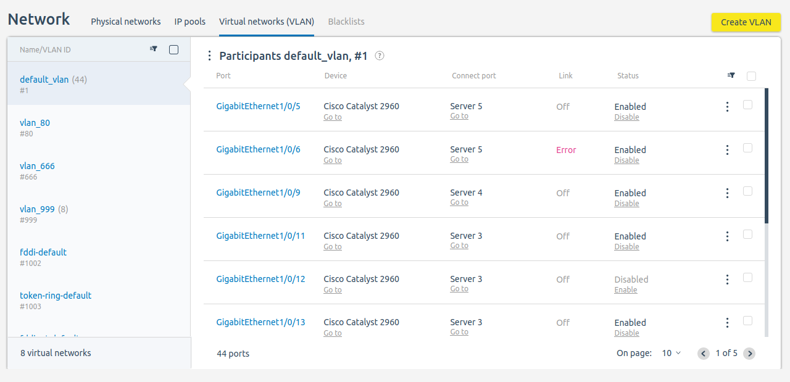Viewport: 790px width, 382px height.
Task: Open the three-dot menu beside Participants title
Action: point(210,56)
